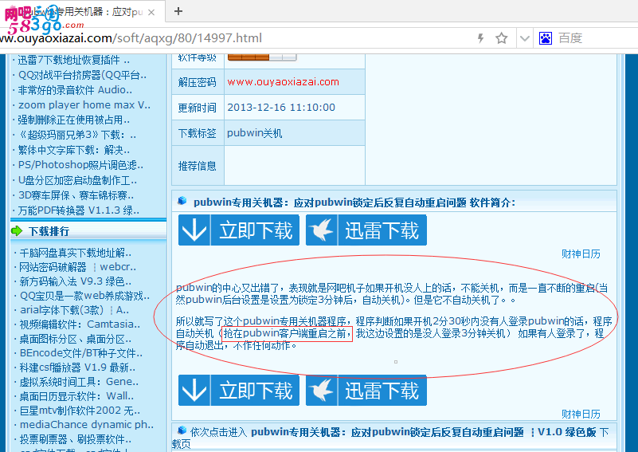Open arial字体下载(3款) link
The image size is (638, 452).
tap(74, 310)
